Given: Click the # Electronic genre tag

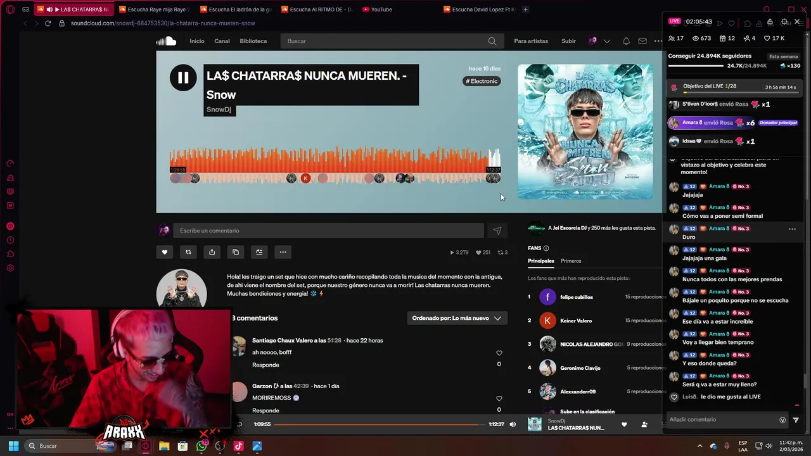Looking at the screenshot, I should (482, 81).
